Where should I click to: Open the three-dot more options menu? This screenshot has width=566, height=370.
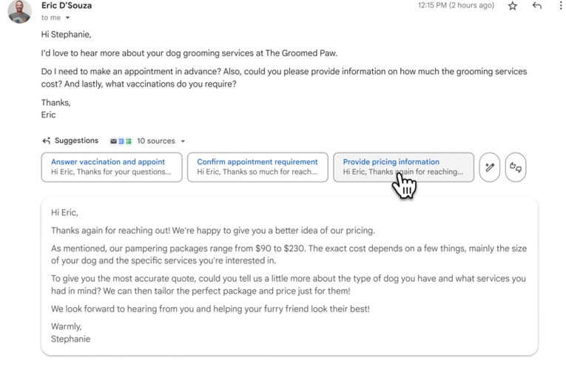tap(561, 5)
